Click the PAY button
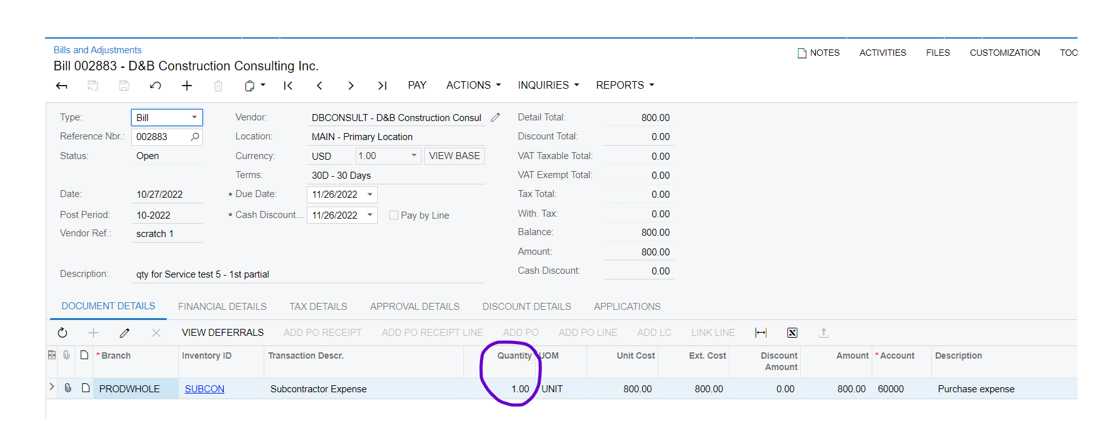Viewport: 1098px width, 429px height. pos(417,85)
